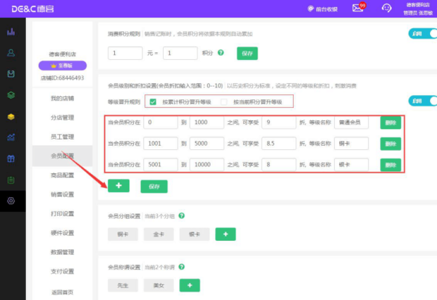Uncheck 按累计积分晋升等级 checkbox
Viewport: 437px width, 300px height.
coord(153,102)
